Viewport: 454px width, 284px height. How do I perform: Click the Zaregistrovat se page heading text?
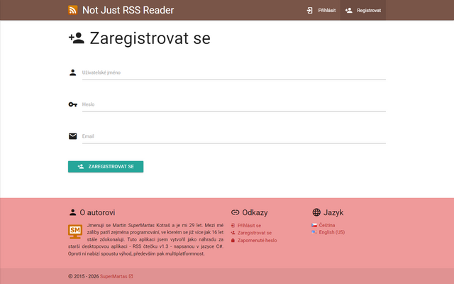pyautogui.click(x=150, y=38)
